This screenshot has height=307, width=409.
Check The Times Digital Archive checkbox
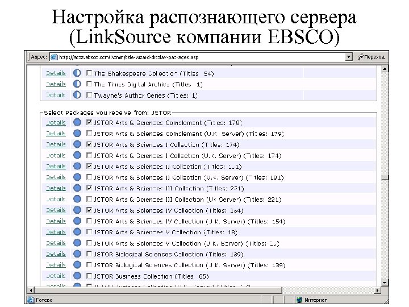[x=89, y=84]
